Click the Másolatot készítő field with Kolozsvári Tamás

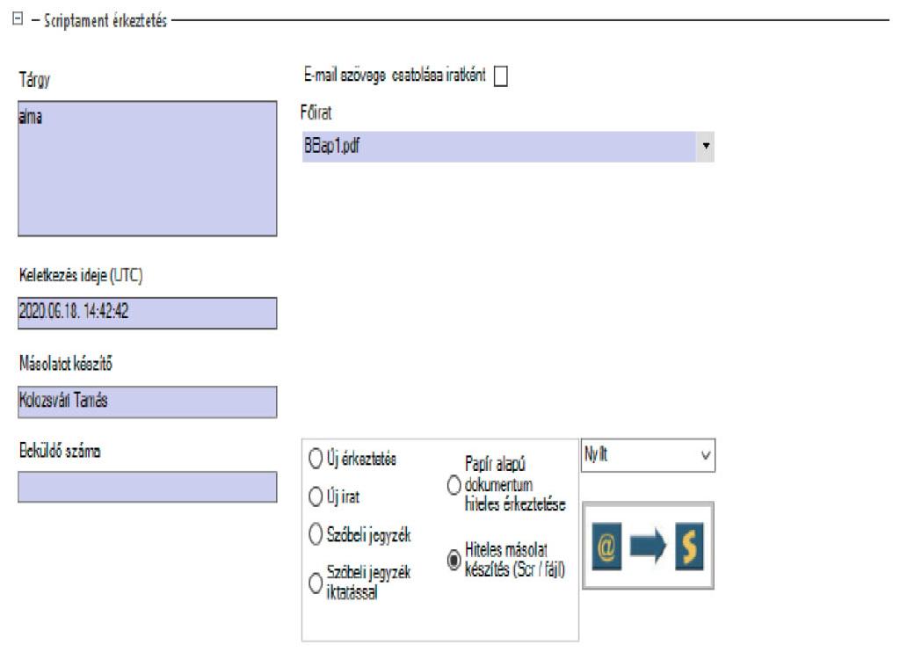147,402
